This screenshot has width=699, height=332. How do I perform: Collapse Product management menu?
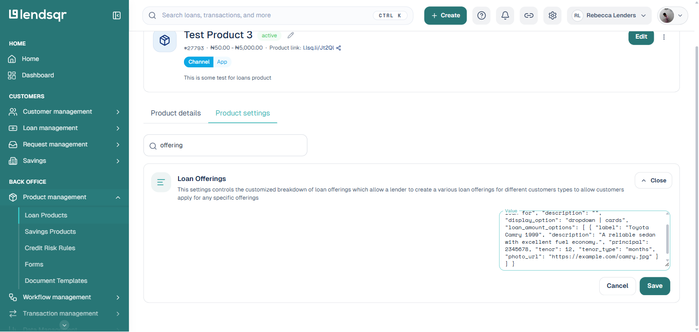point(64,197)
